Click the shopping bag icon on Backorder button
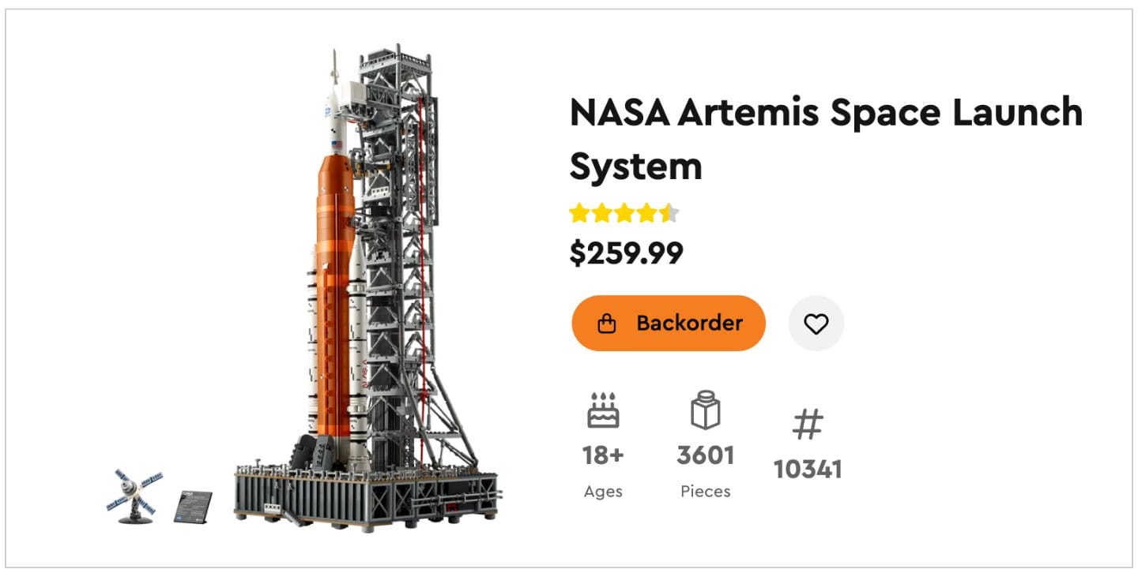The width and height of the screenshot is (1138, 569). pos(607,323)
